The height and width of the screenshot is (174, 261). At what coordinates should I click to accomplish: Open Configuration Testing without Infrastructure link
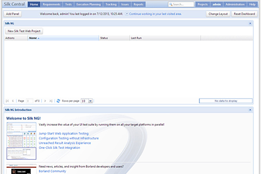(69, 138)
